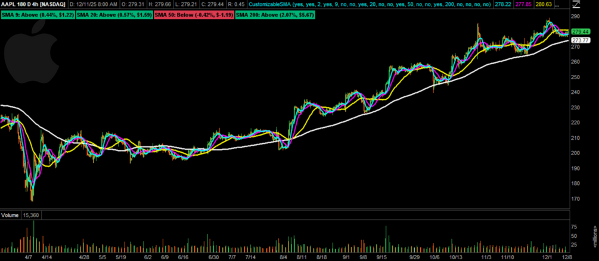Click the 25 volume axis label
The height and width of the screenshot is (261, 599).
click(x=574, y=246)
